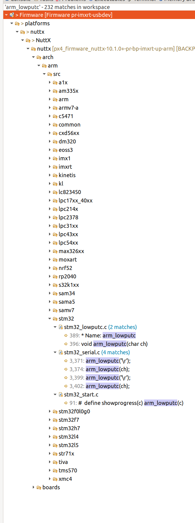Click the a1x folder icon
Viewport: 195px width, 523px height.
click(x=55, y=82)
